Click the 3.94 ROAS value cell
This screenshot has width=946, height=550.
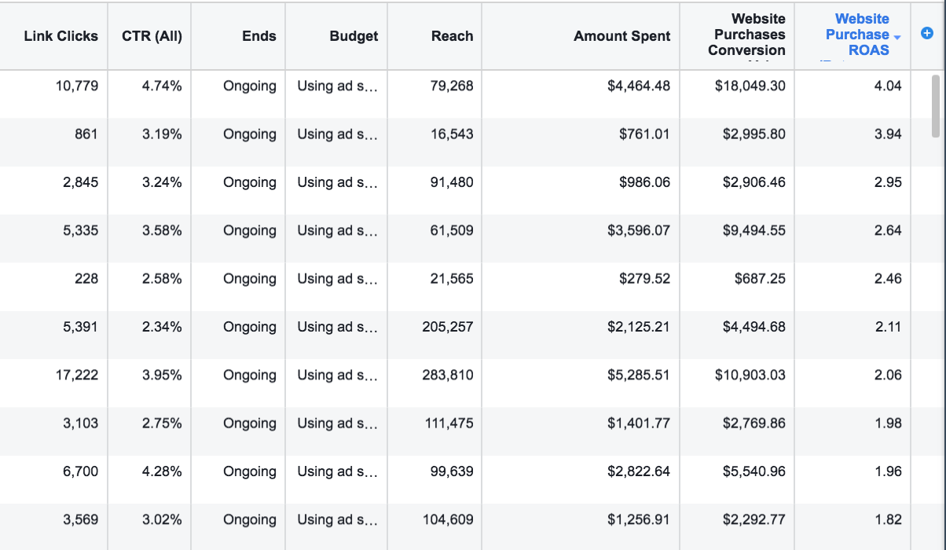pos(887,134)
